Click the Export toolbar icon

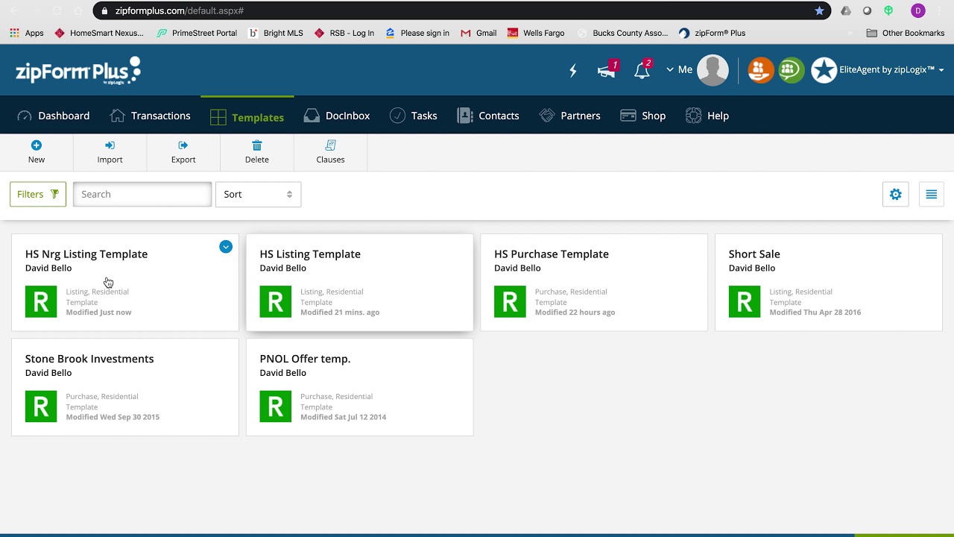tap(183, 145)
